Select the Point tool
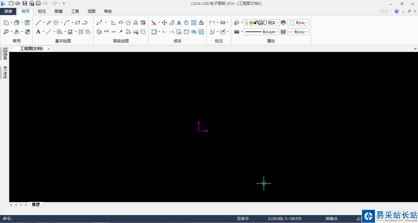Screen dimensions: 418x223 [x=106, y=23]
